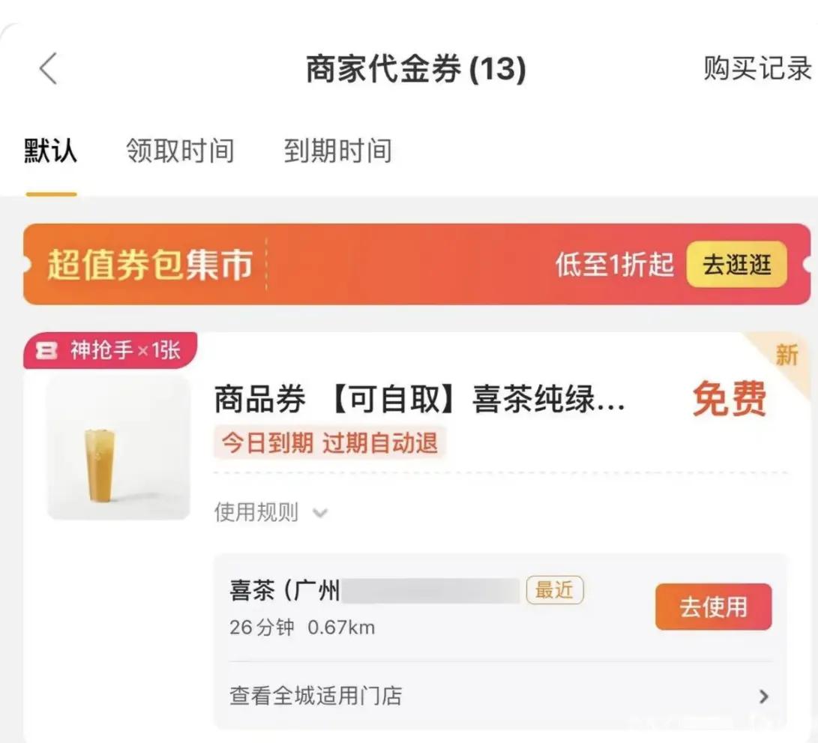Click the chevron beside 使用规则
Screen dimensions: 818x743
320,514
